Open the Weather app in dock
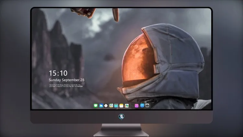243x137 pixels. (x=101, y=106)
